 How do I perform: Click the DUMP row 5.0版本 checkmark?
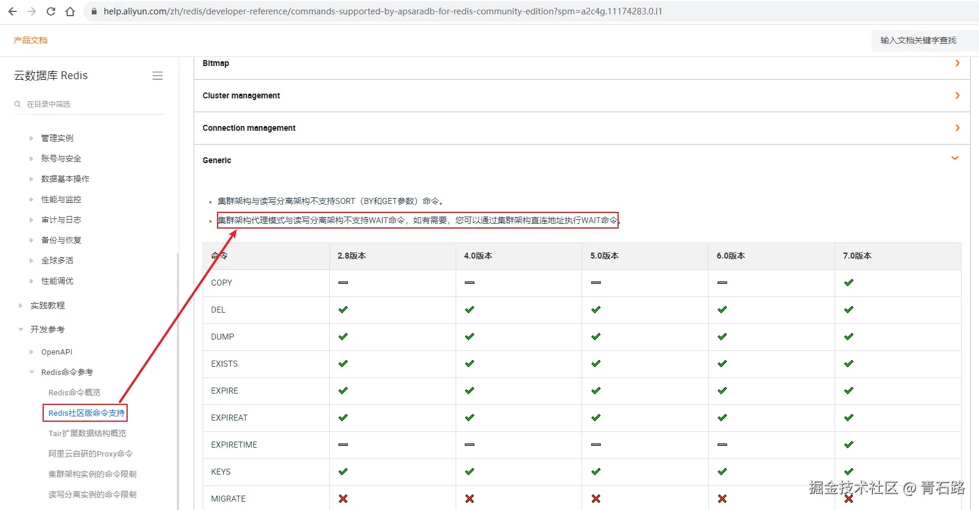click(596, 337)
